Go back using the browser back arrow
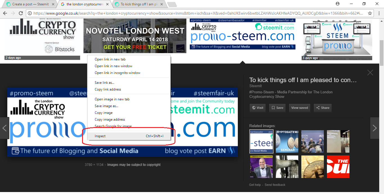The image size is (384, 194). (x=5, y=13)
